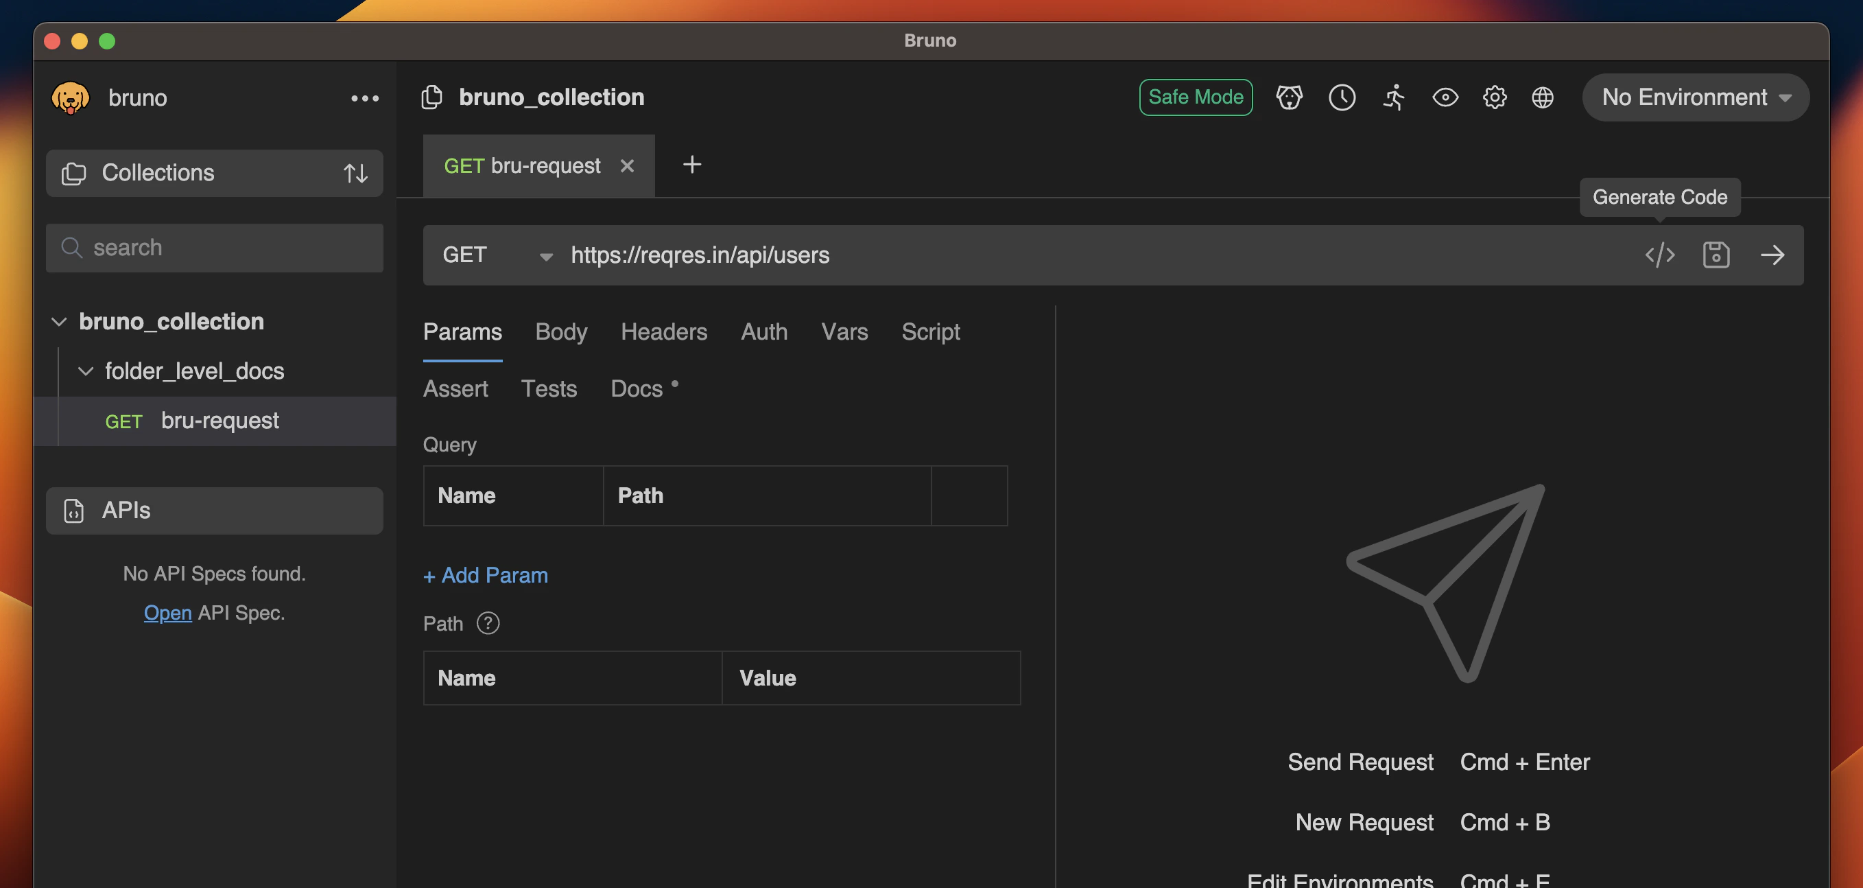Save the request with the save icon
This screenshot has height=888, width=1863.
coord(1716,255)
